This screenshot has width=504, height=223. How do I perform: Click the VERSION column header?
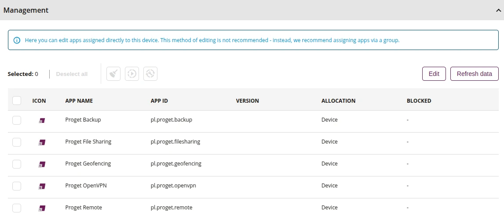coord(248,101)
